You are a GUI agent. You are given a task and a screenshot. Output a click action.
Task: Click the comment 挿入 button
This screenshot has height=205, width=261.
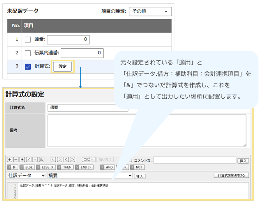tap(243, 161)
